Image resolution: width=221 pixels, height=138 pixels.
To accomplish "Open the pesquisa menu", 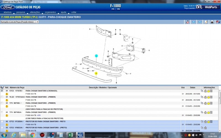I will click(21, 12).
